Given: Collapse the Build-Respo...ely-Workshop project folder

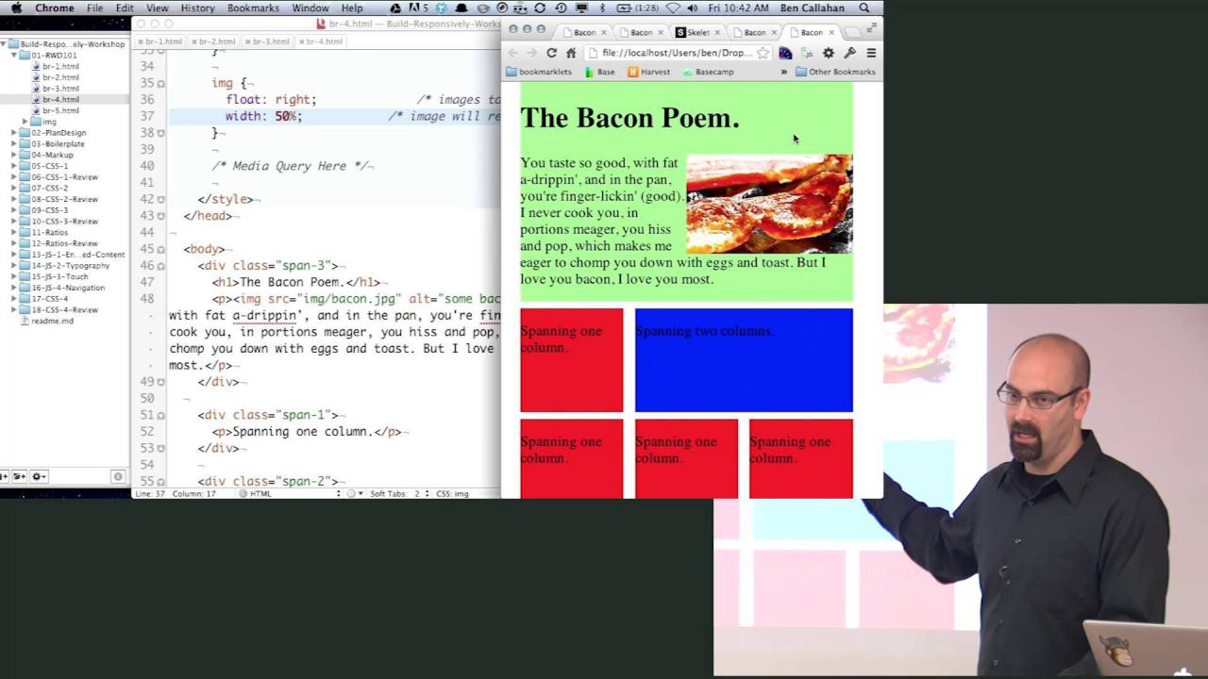Looking at the screenshot, I should [4, 44].
